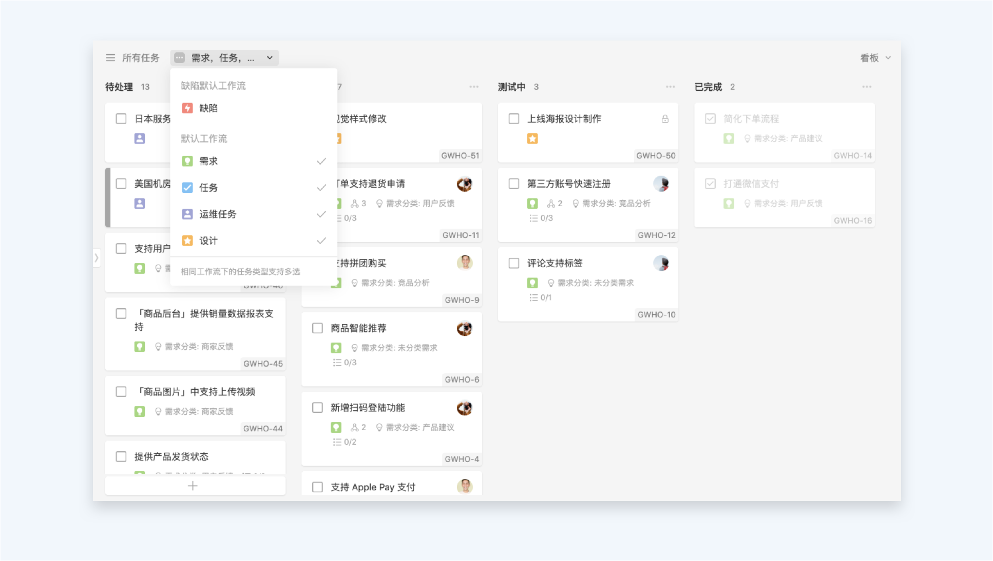Click the assignee avatar on 新增扫码登陆功能
Image resolution: width=993 pixels, height=561 pixels.
(x=465, y=408)
